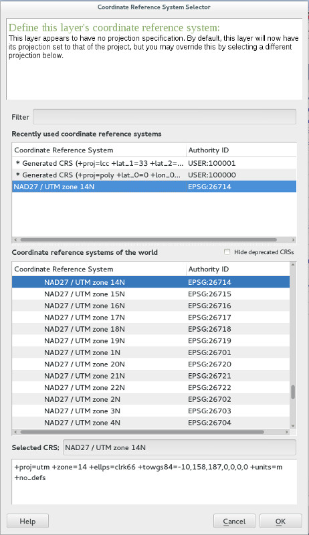Click the world CRS list vertical scrollbar handle
Viewport: 309px width, 535px height.
[x=293, y=392]
